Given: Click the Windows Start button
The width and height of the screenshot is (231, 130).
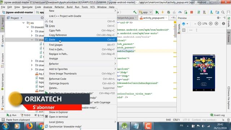Looking at the screenshot, I should 5,126.
